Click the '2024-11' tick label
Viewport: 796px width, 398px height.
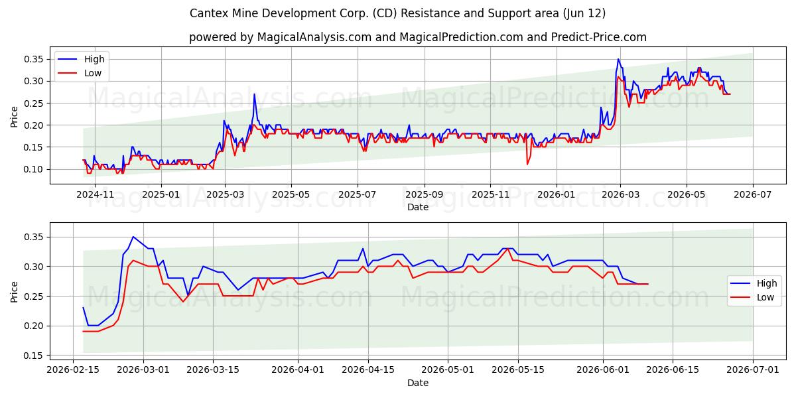click(96, 194)
